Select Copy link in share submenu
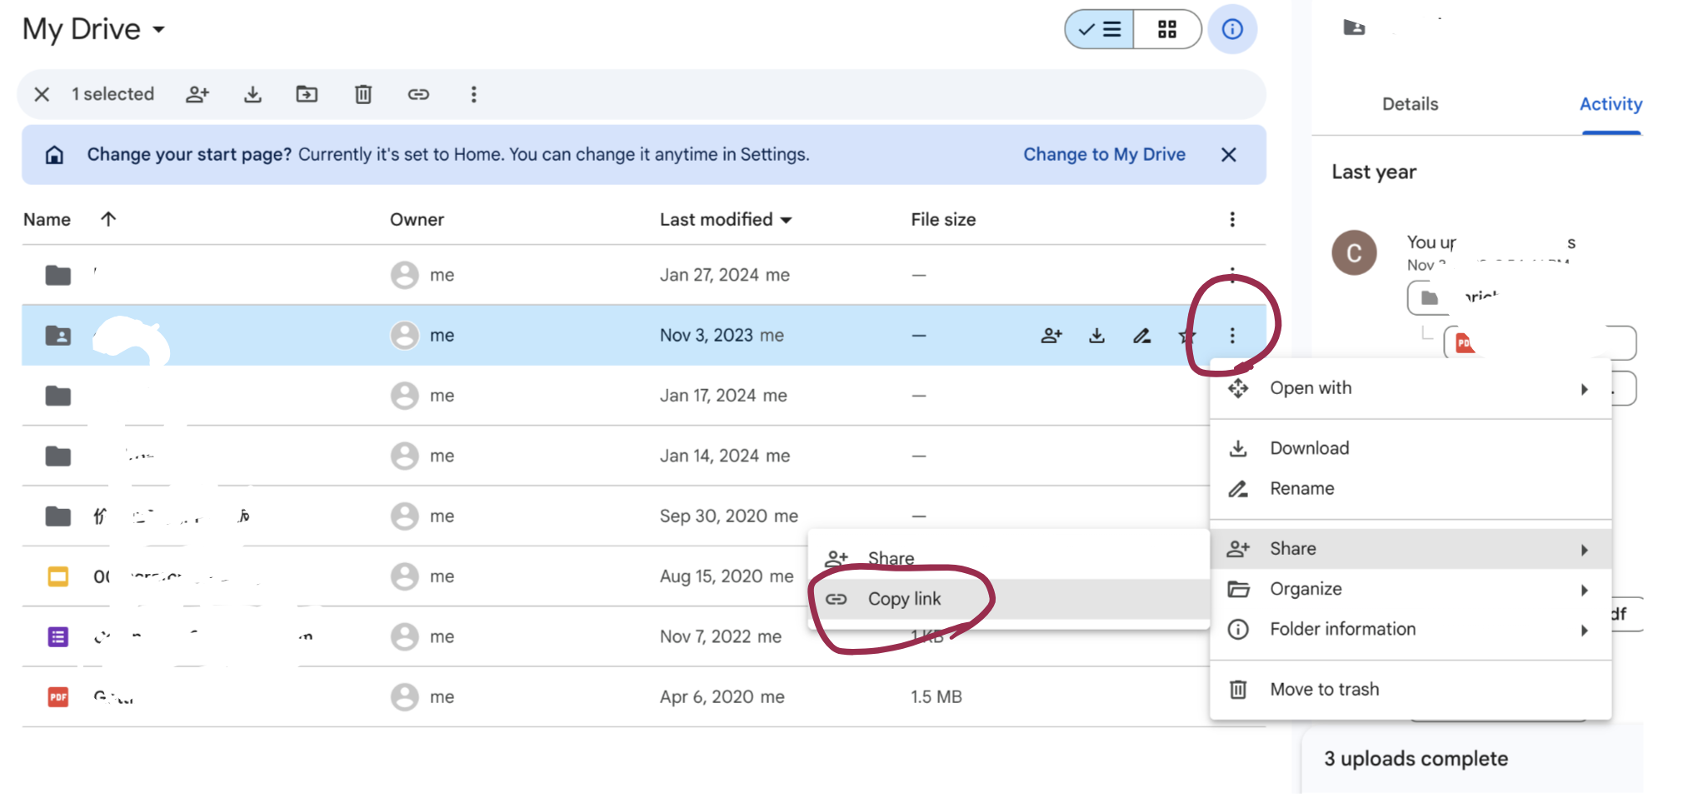This screenshot has width=1688, height=808. [x=904, y=599]
